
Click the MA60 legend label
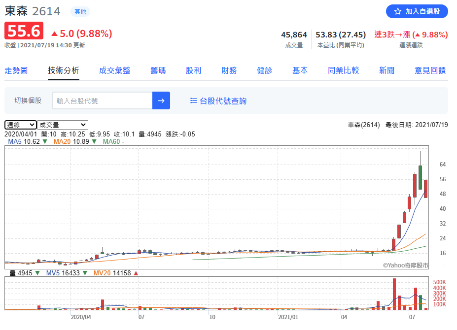click(x=111, y=141)
